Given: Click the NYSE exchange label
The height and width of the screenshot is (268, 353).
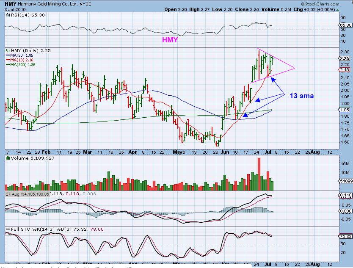Looking at the screenshot, I should (85, 4).
